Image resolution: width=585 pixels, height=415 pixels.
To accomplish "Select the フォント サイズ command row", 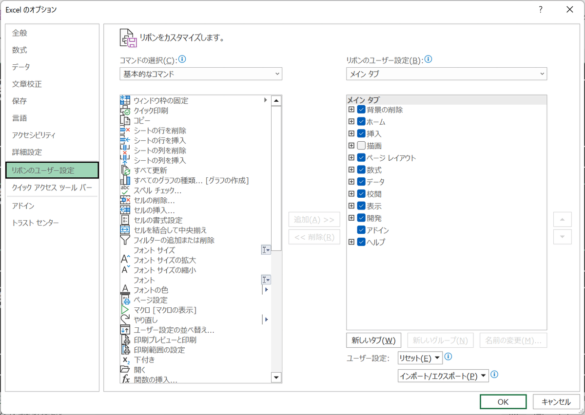I will tap(195, 250).
